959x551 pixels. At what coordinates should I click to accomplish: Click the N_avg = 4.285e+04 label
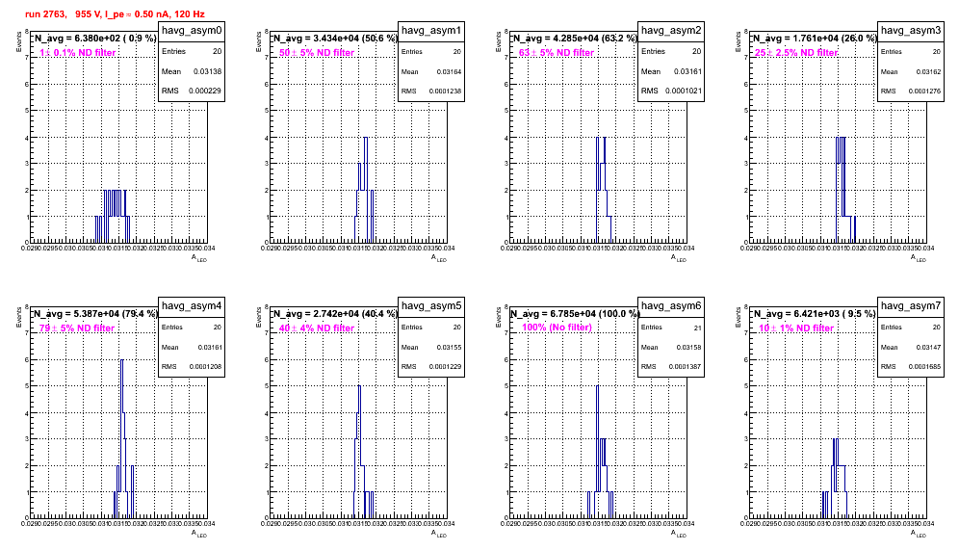[574, 38]
